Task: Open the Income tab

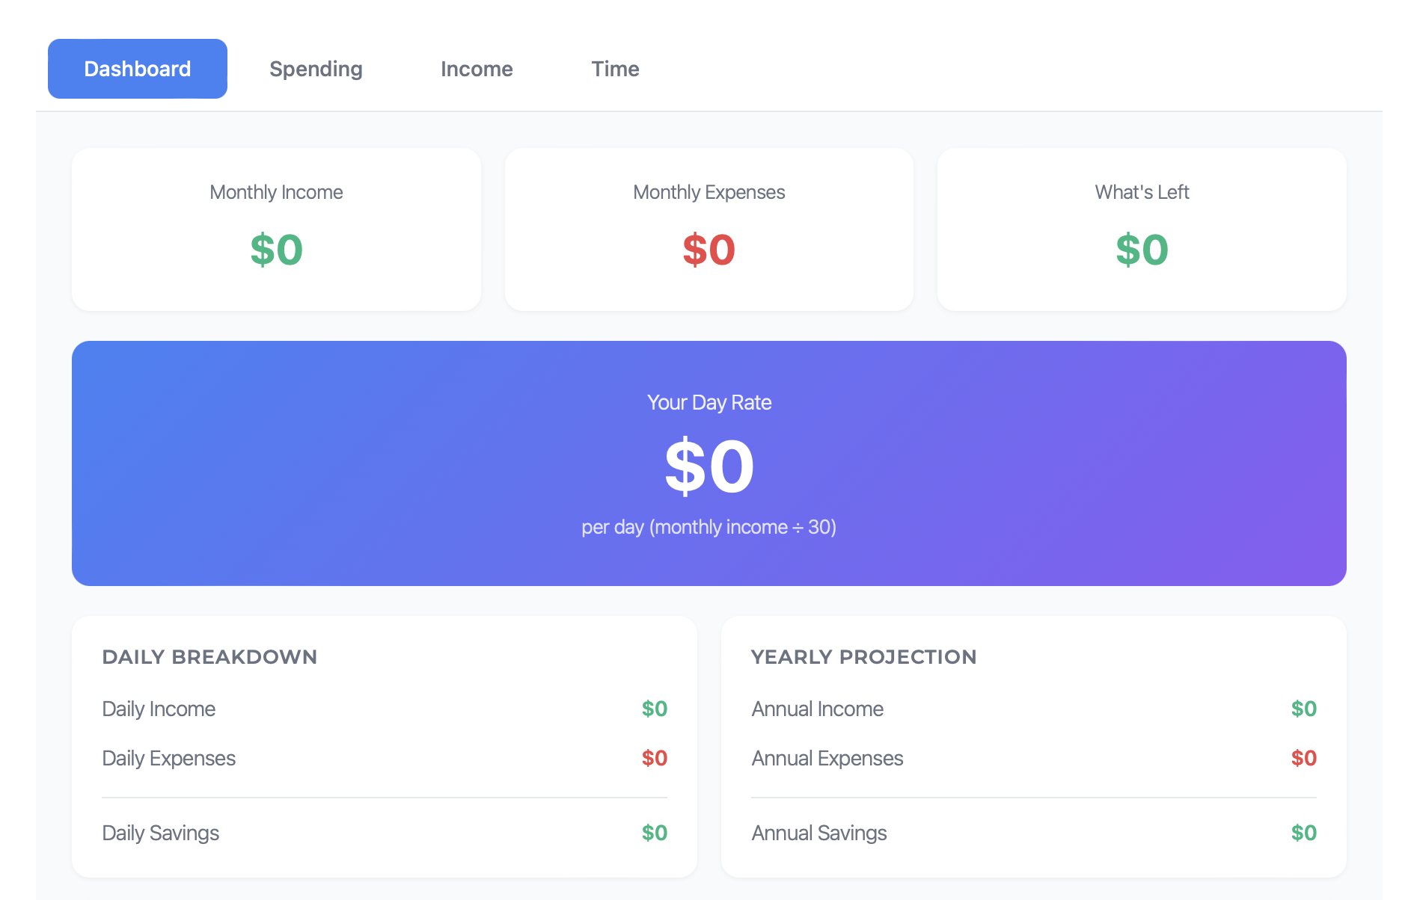Action: click(x=477, y=69)
